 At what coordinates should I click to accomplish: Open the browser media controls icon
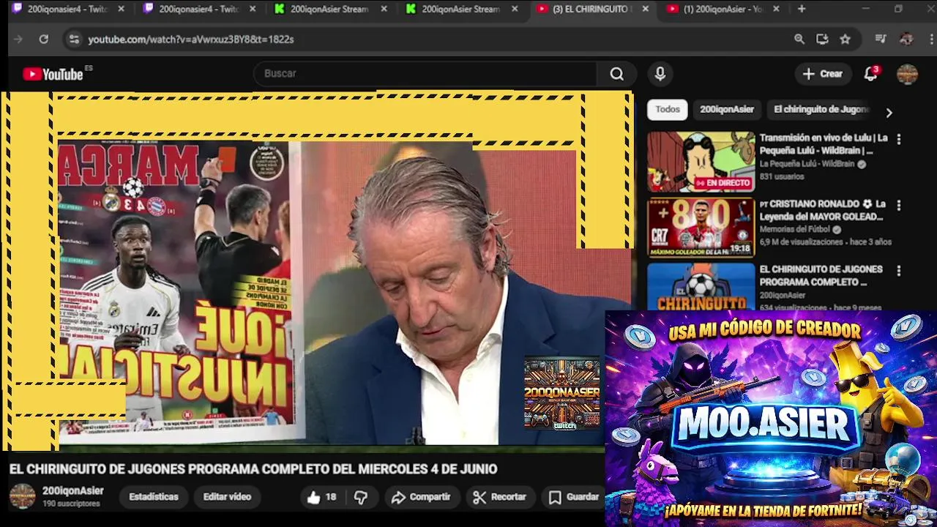(881, 40)
